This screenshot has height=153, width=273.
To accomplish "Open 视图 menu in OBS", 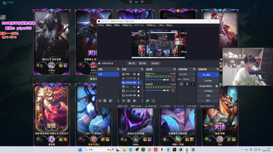I will pos(117,25).
